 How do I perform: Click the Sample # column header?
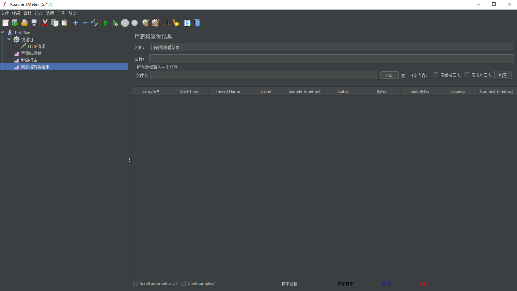tap(151, 91)
